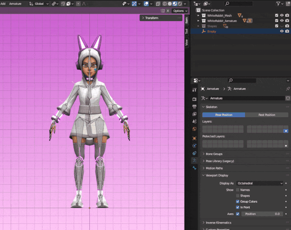
Task: Hide WhiteRabbit_Mesh with its eye icon
Action: click(282, 15)
